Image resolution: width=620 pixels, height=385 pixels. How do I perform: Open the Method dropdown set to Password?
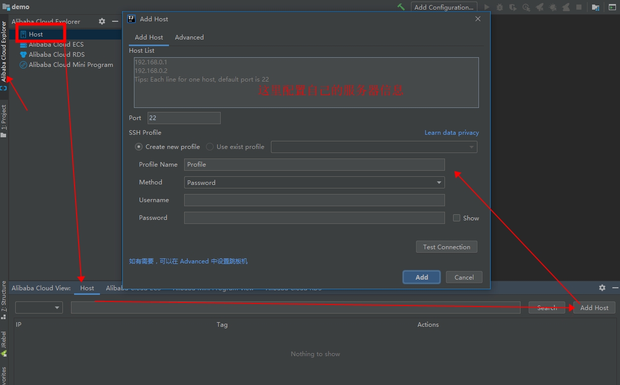(314, 182)
